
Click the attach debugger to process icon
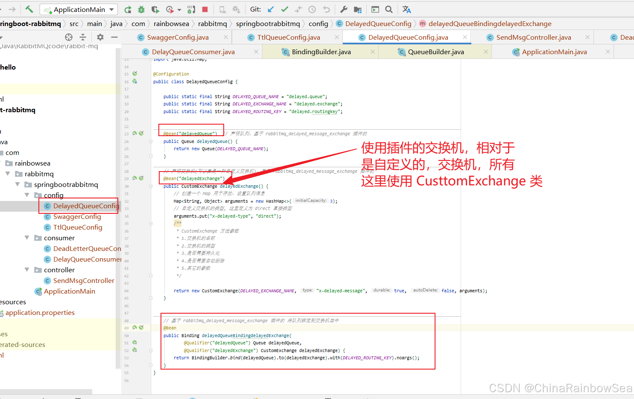pyautogui.click(x=191, y=9)
